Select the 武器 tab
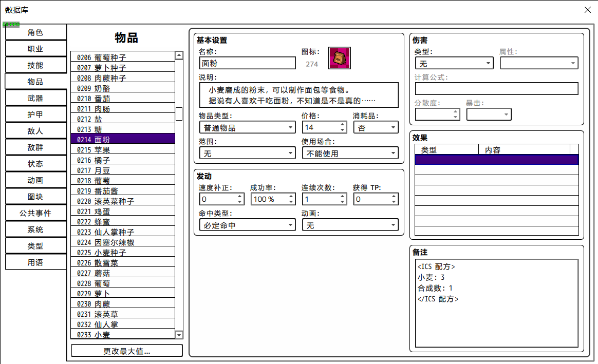Image resolution: width=598 pixels, height=364 pixels. pyautogui.click(x=36, y=98)
